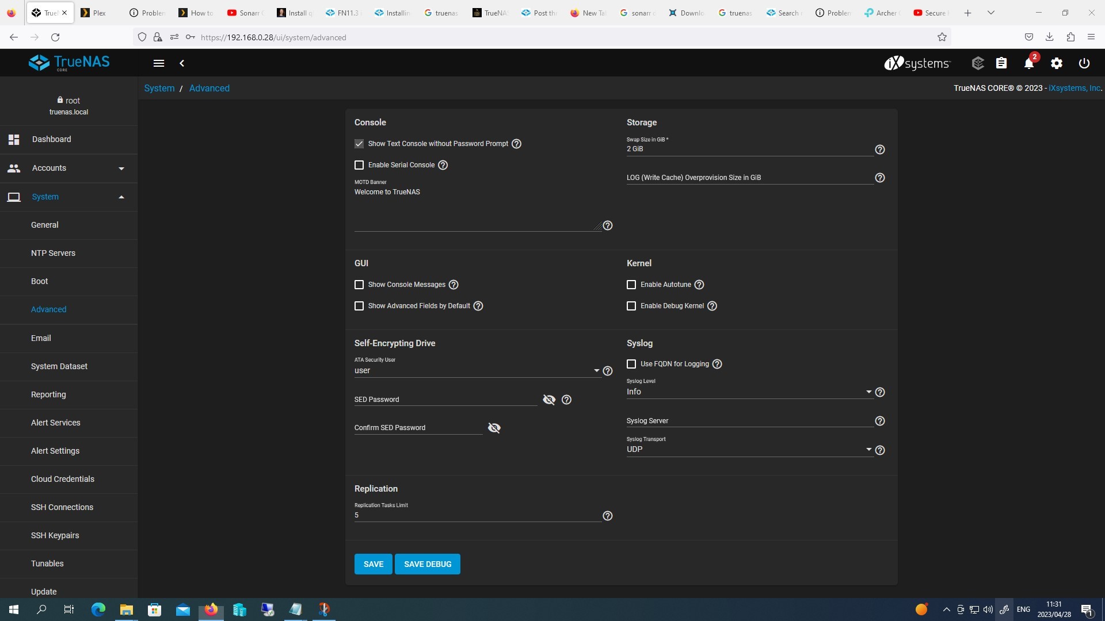The height and width of the screenshot is (621, 1105).
Task: Switch to the Plex browser tab
Action: pyautogui.click(x=99, y=13)
